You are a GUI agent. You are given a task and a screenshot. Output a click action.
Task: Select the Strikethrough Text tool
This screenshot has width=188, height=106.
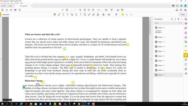(x=68, y=14)
